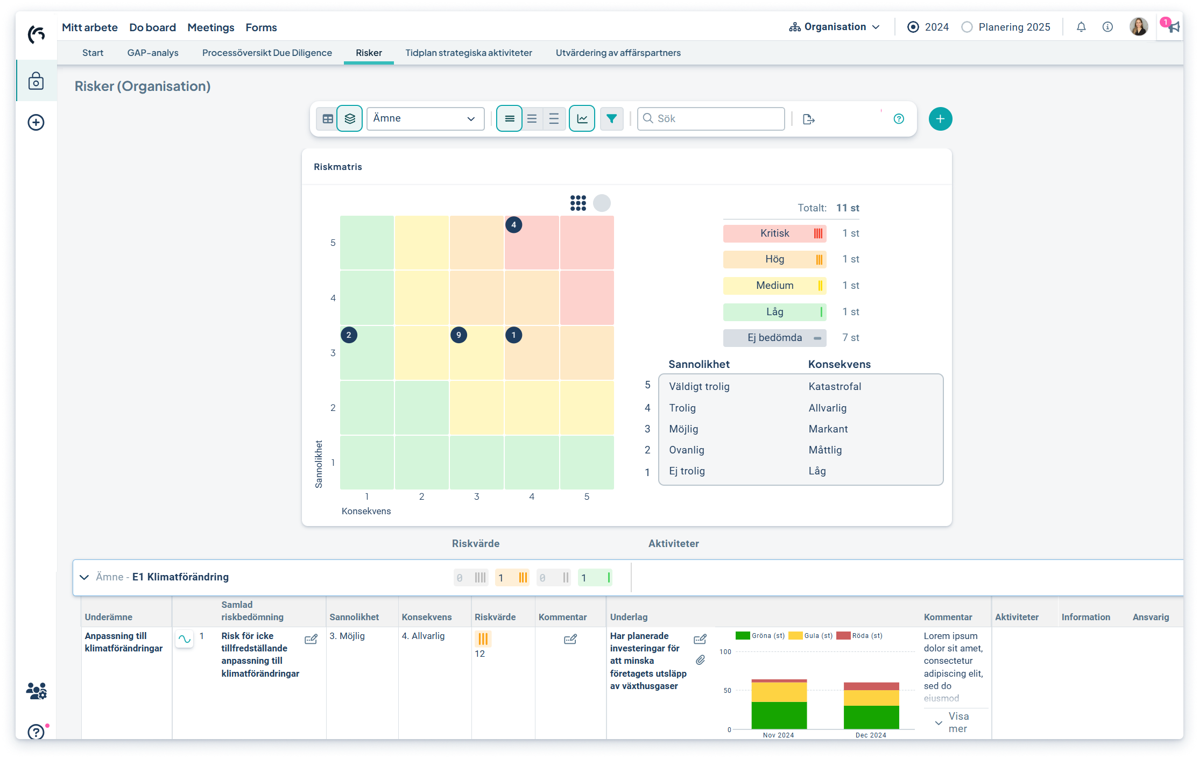Click the orange risk value bars icon
Viewport: 1199px width, 759px height.
click(483, 639)
